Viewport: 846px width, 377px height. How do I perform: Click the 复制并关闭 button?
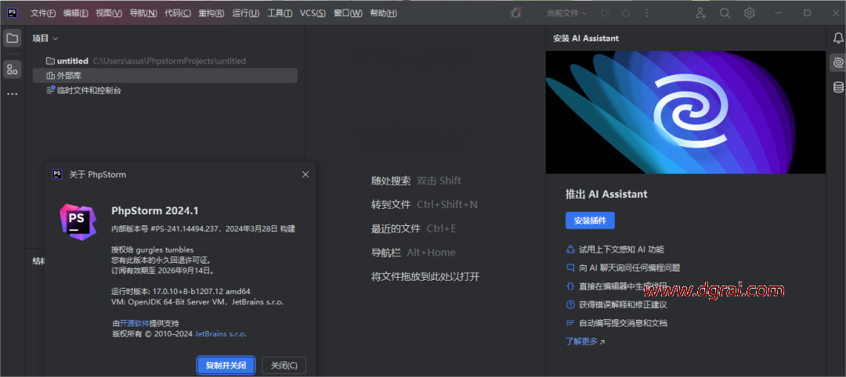(x=226, y=365)
